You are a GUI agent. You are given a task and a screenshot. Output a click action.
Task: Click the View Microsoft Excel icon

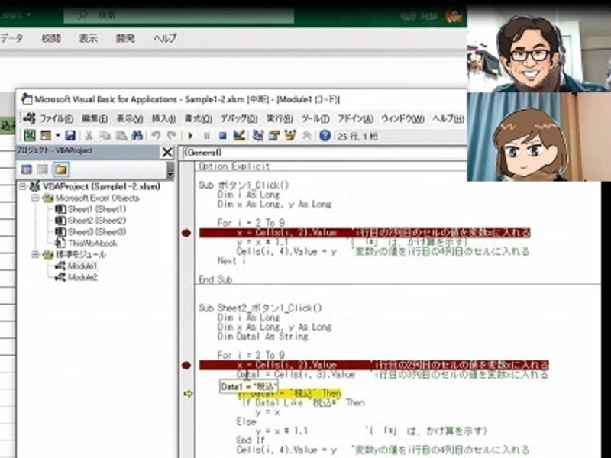[29, 135]
